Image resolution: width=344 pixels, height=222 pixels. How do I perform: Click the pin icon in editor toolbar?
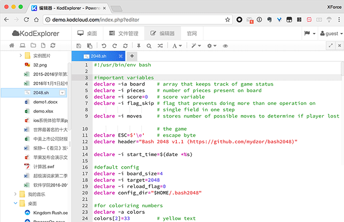coord(138,46)
